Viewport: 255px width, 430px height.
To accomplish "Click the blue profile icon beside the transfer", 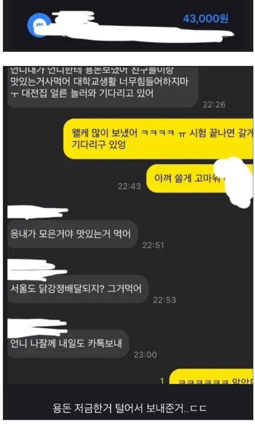I will click(x=38, y=25).
